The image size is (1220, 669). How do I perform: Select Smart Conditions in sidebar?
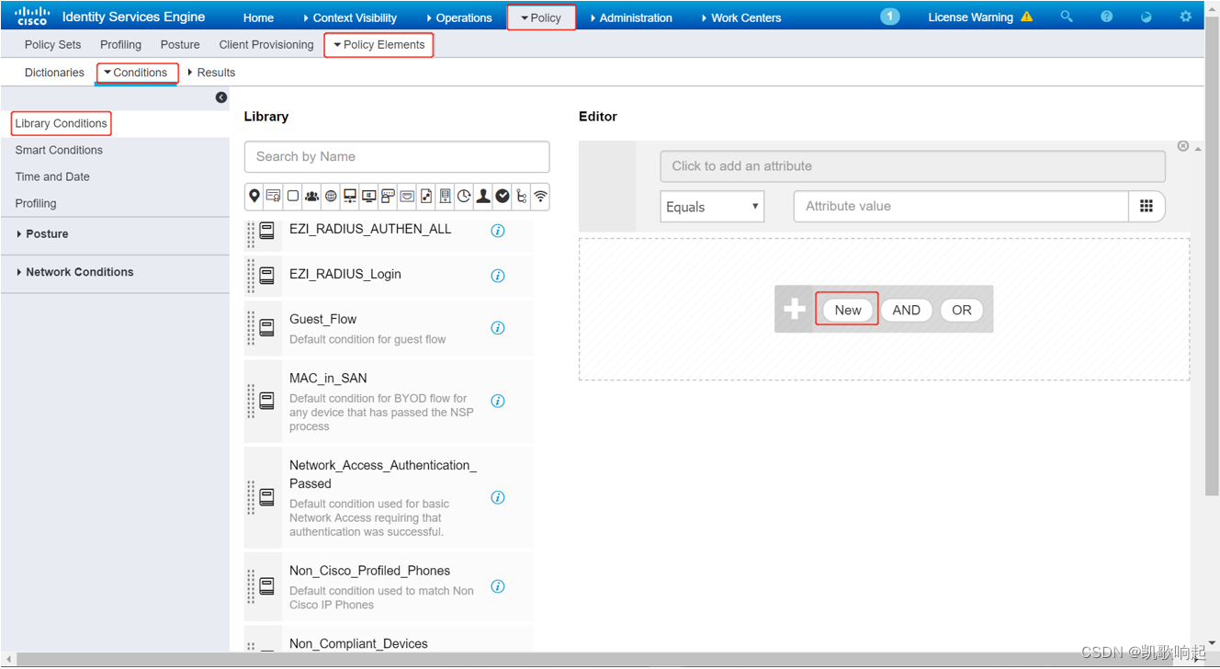59,150
